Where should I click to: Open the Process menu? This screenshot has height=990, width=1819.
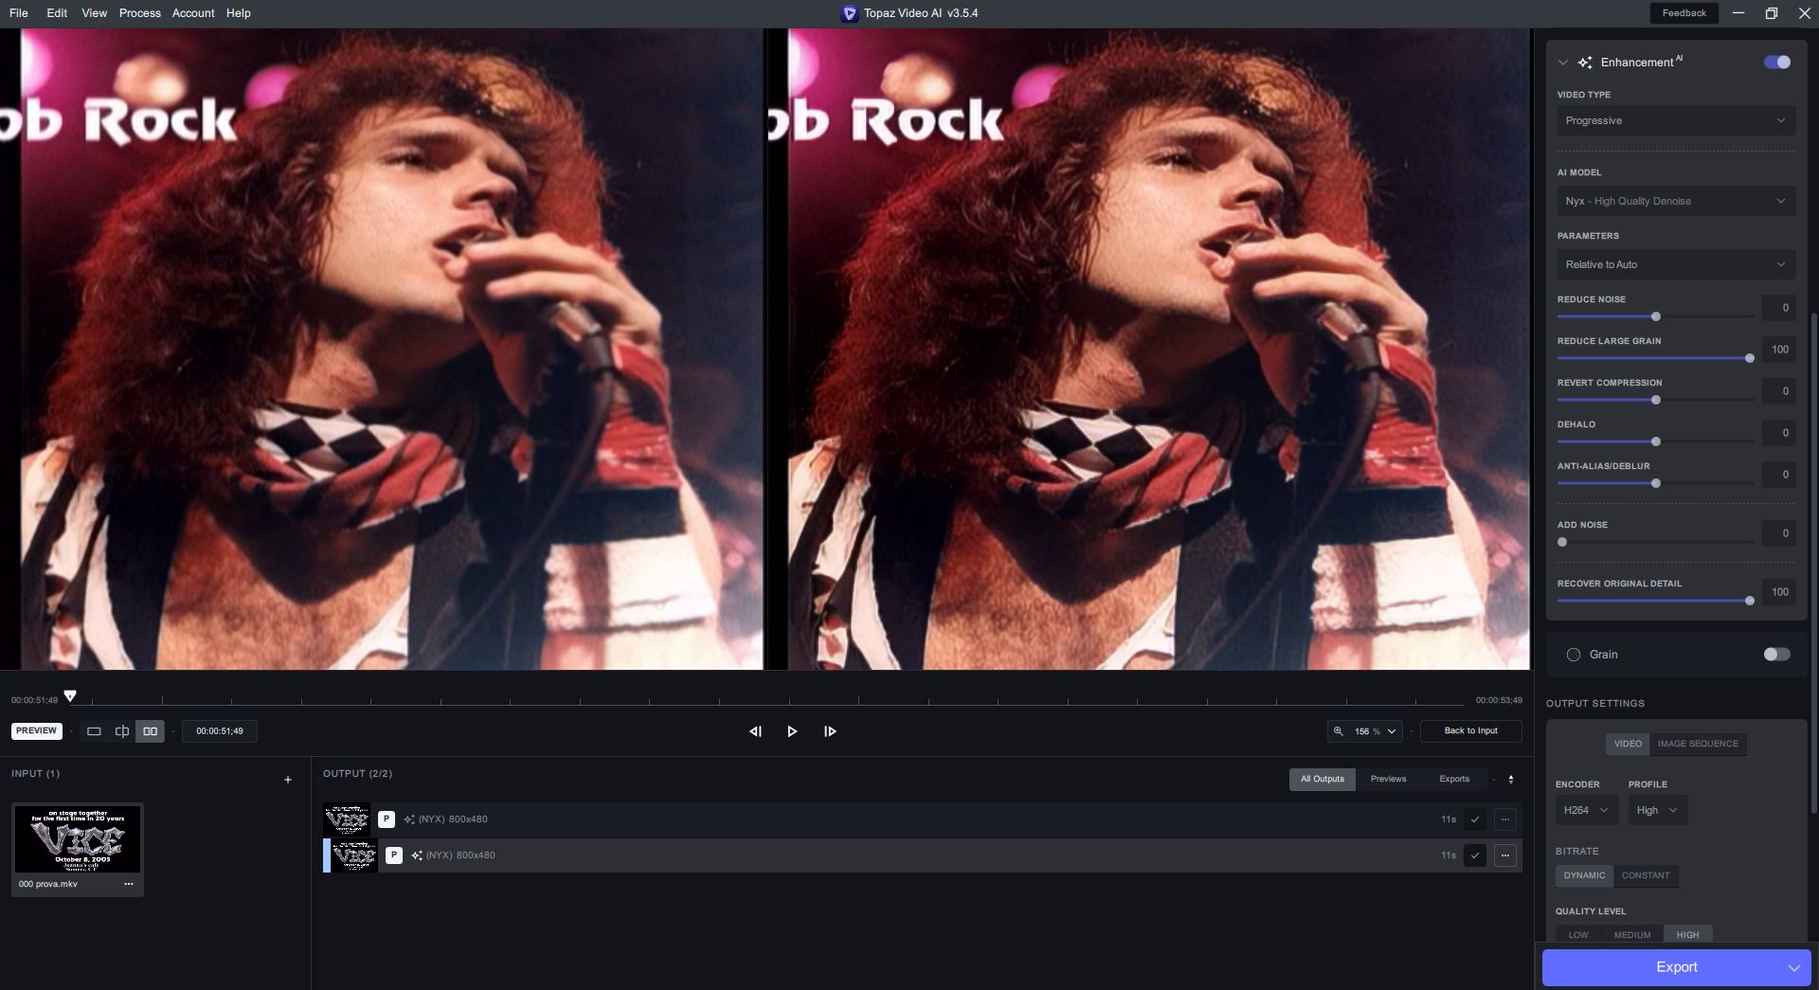pos(139,13)
